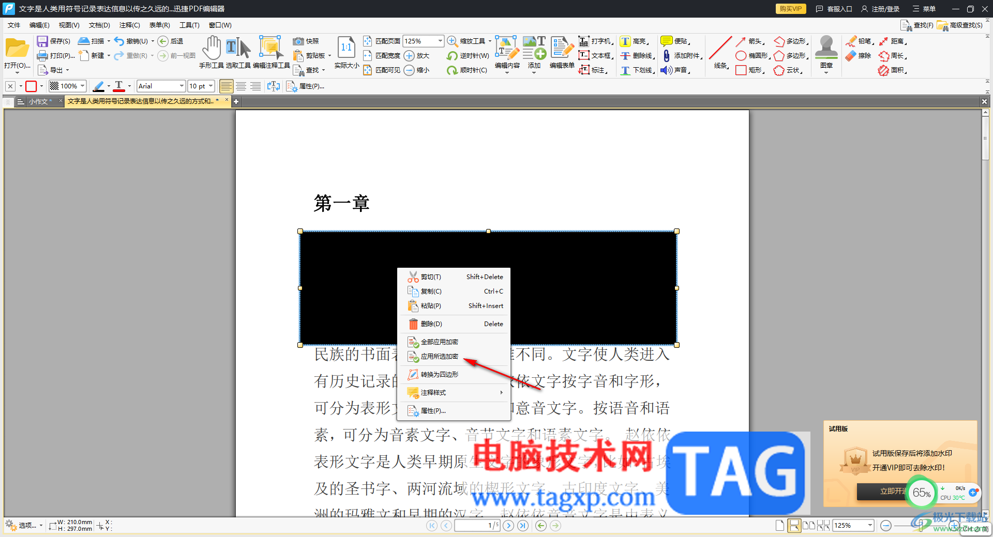This screenshot has height=537, width=993.
Task: Select the Rectangle shape tool (矩形)
Action: [750, 70]
